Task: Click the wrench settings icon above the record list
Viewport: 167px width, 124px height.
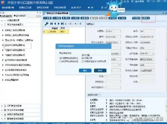Action: [47, 24]
